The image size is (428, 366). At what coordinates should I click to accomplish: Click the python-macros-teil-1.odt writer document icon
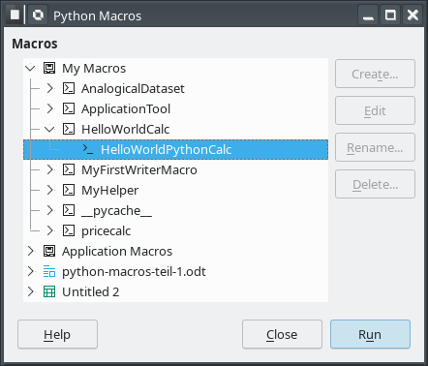click(x=49, y=271)
